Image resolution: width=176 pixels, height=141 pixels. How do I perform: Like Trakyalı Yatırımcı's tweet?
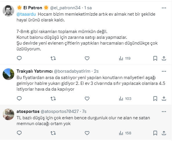(87, 99)
